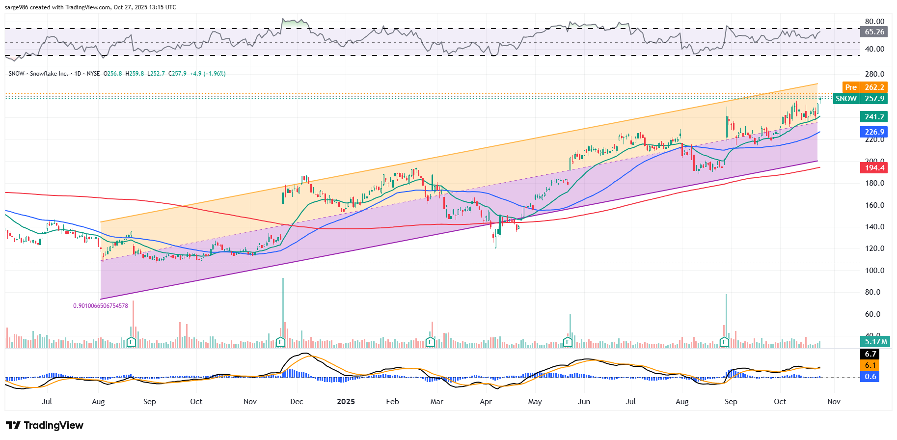Select the Dec label on time axis
Viewport: 897px width, 440px height.
[297, 402]
